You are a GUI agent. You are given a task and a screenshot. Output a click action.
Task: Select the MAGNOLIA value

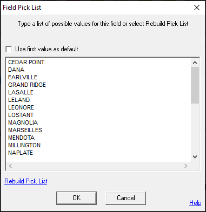[23, 122]
